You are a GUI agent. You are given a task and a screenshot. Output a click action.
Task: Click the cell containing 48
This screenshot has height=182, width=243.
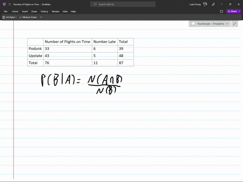pos(126,56)
